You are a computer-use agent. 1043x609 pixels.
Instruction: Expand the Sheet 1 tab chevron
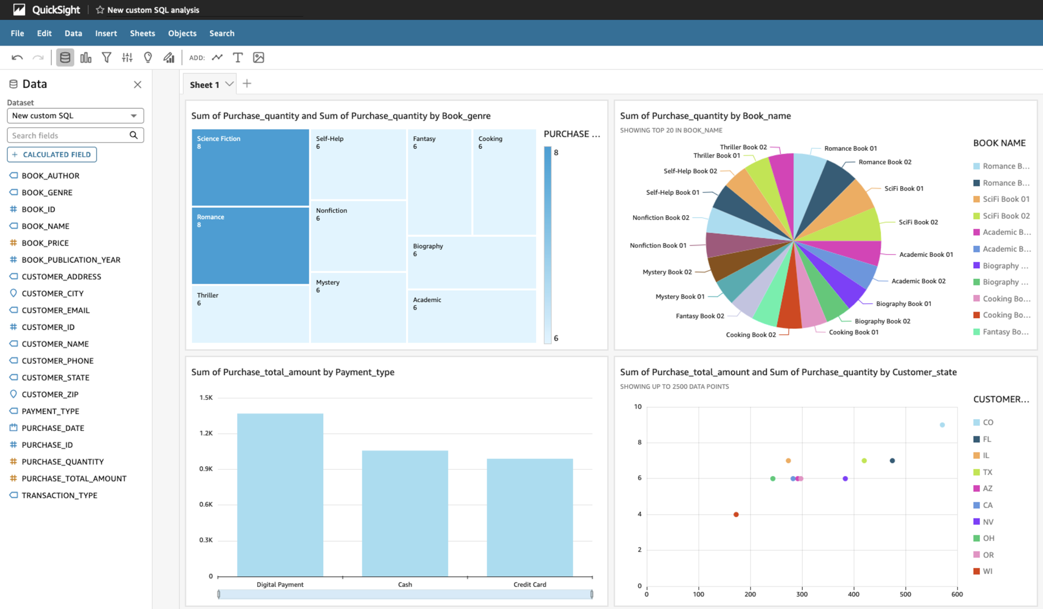pos(229,83)
